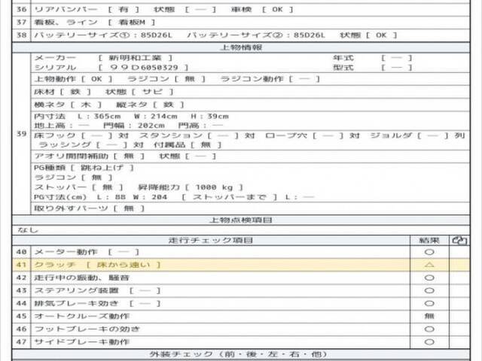
Task: Click the ロープ穴 entry
Action: coord(312,135)
